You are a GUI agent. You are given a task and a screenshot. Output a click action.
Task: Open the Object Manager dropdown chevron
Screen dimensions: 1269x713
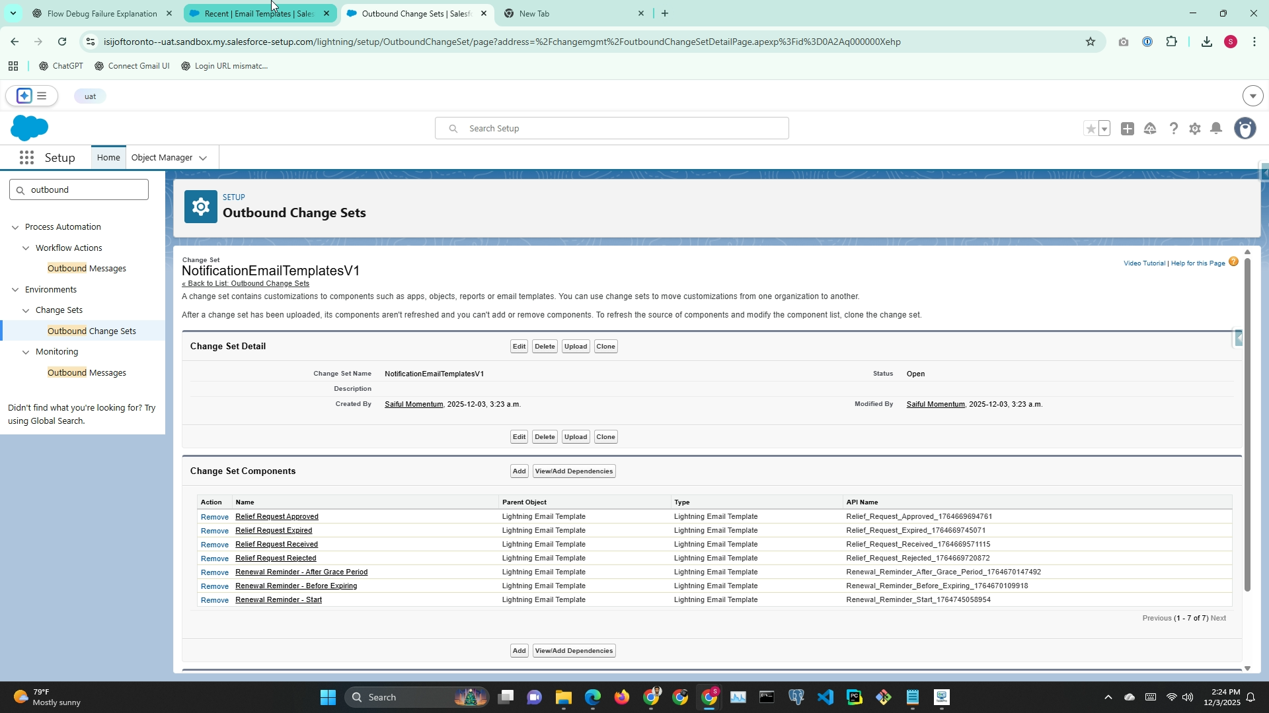(203, 158)
